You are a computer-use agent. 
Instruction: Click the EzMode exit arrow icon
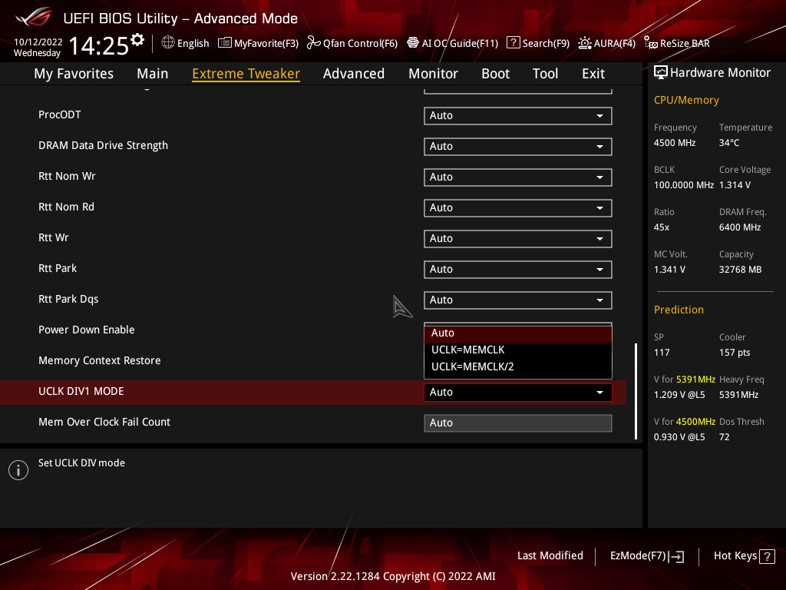pos(676,556)
